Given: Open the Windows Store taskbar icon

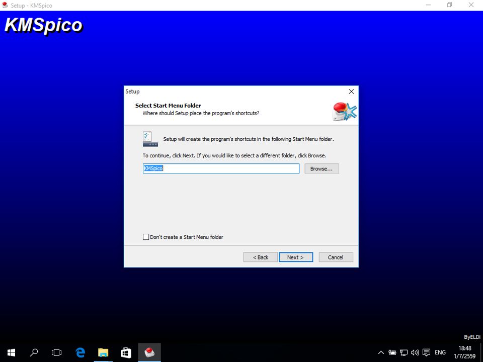Looking at the screenshot, I should (126, 352).
